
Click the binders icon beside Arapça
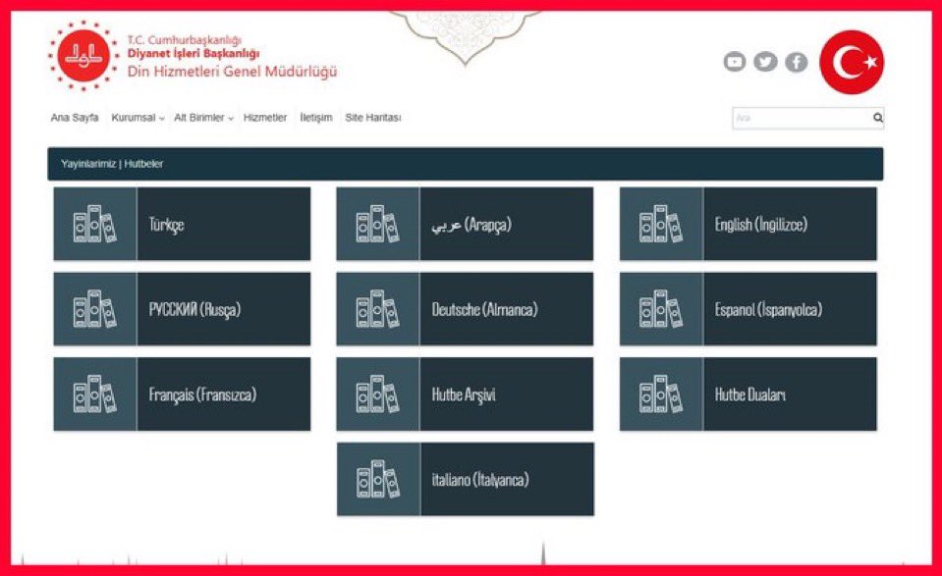(377, 224)
